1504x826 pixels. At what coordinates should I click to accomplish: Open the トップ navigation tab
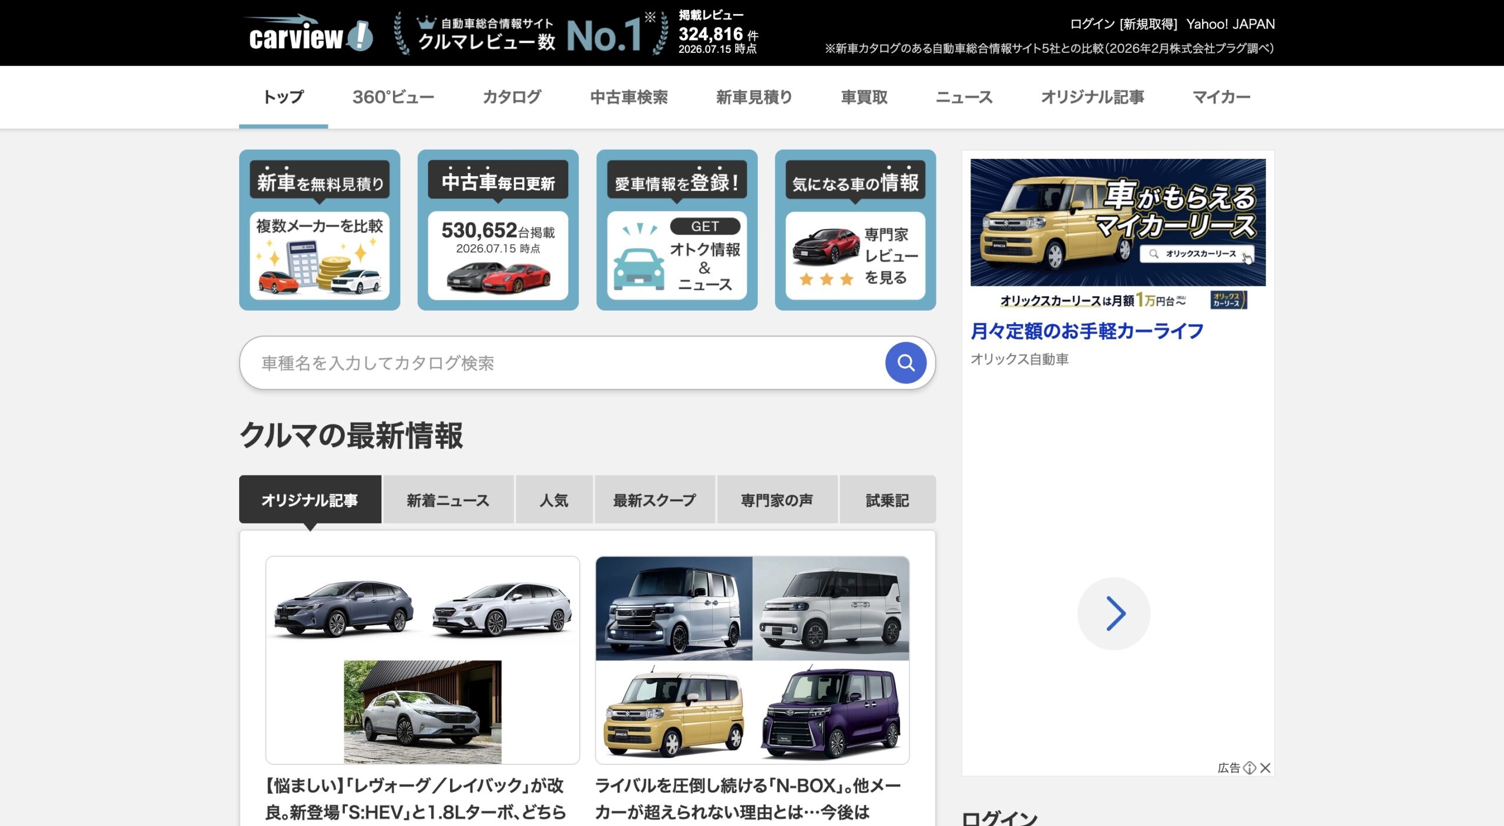(x=283, y=97)
